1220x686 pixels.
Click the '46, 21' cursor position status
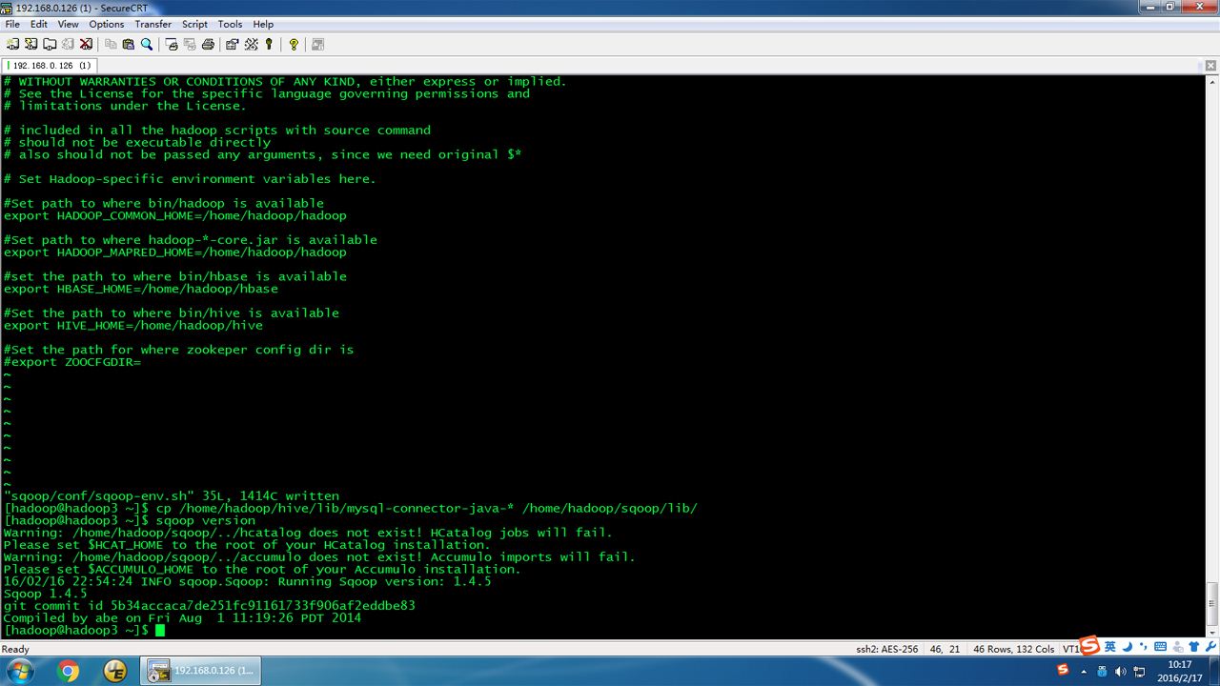click(x=944, y=649)
